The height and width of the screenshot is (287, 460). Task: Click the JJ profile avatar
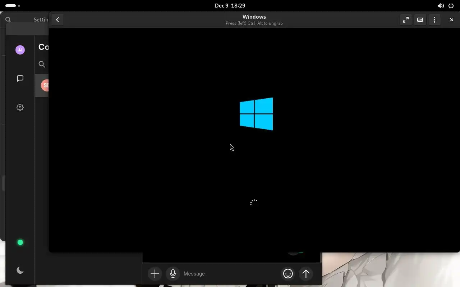(x=20, y=50)
